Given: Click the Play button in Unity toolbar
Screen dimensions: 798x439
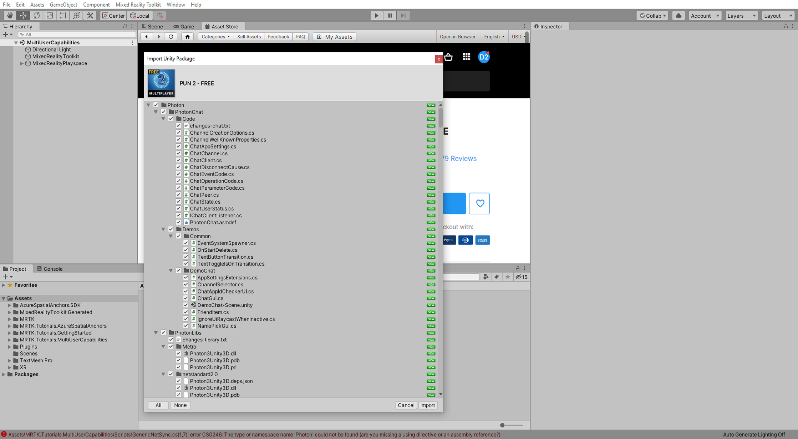Looking at the screenshot, I should tap(377, 15).
